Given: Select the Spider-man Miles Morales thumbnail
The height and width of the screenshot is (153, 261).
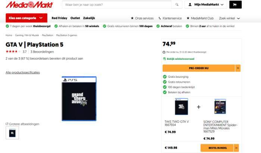Looking at the screenshot, I should pyautogui.click(x=220, y=107).
